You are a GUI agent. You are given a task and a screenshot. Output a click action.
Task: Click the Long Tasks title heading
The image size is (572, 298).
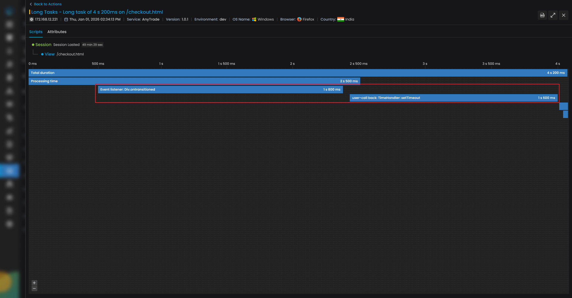coord(97,12)
